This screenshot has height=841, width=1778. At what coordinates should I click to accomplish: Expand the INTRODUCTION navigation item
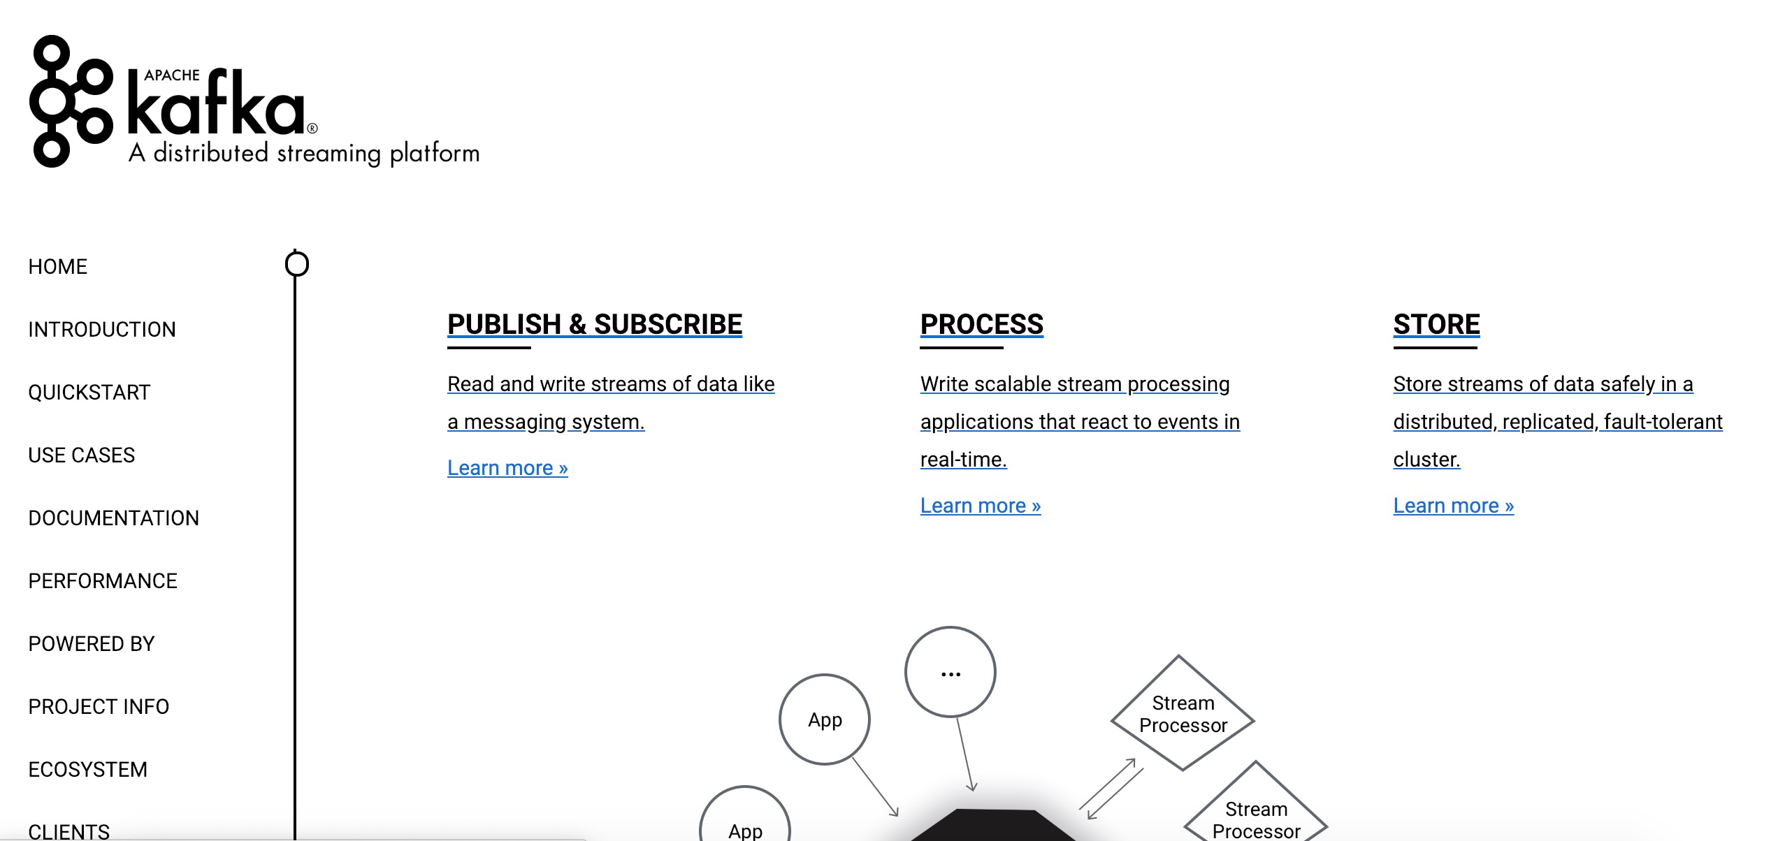(x=102, y=329)
